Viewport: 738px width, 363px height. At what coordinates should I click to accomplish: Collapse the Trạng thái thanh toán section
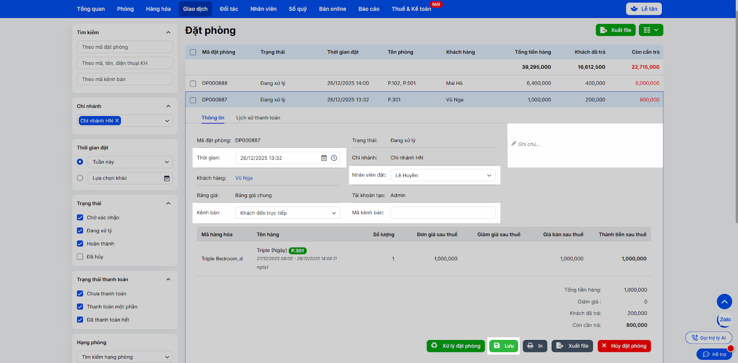click(x=168, y=279)
